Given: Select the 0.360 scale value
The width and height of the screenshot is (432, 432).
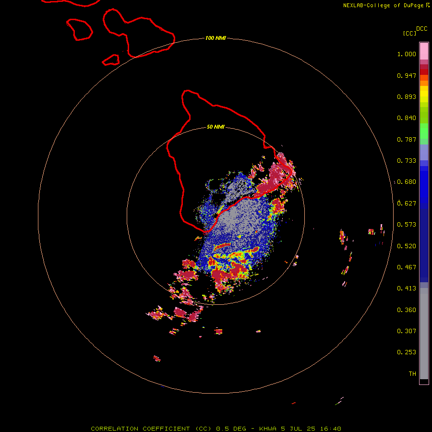Looking at the screenshot, I should [407, 310].
